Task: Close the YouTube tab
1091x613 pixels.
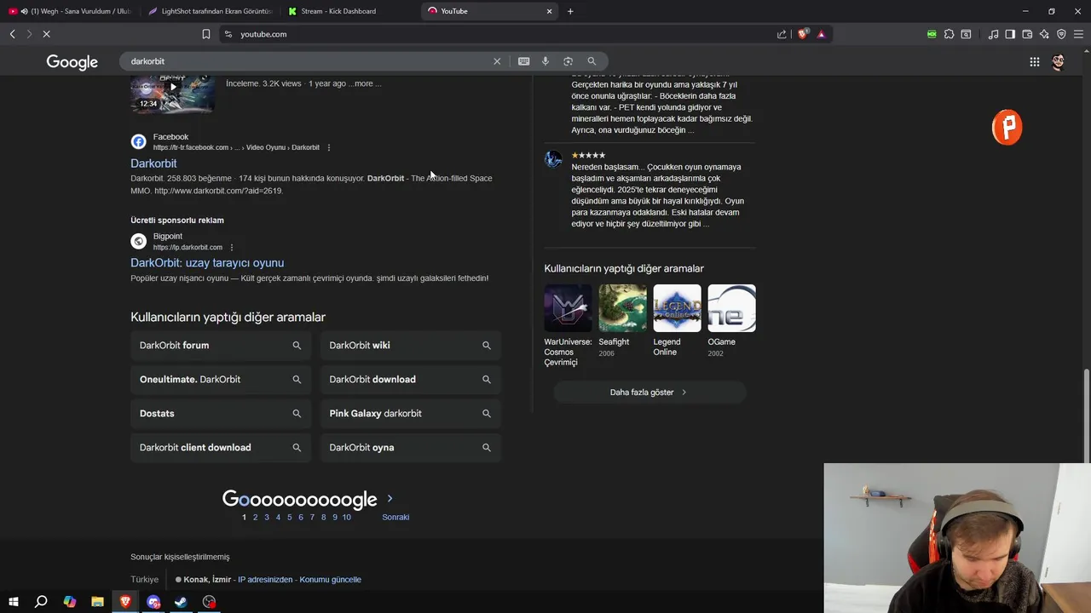Action: point(549,11)
